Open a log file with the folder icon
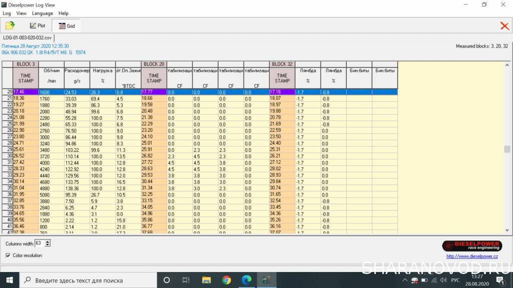Screen dimensions: 513x288 click(10, 25)
